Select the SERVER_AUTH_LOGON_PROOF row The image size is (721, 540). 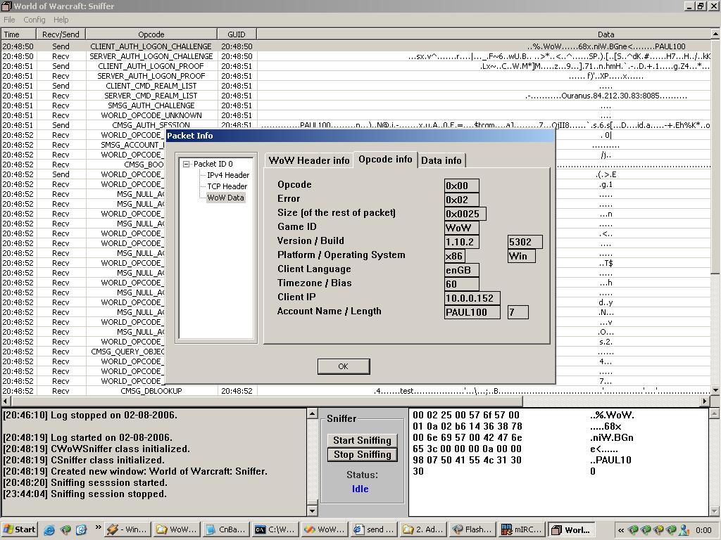click(x=356, y=76)
